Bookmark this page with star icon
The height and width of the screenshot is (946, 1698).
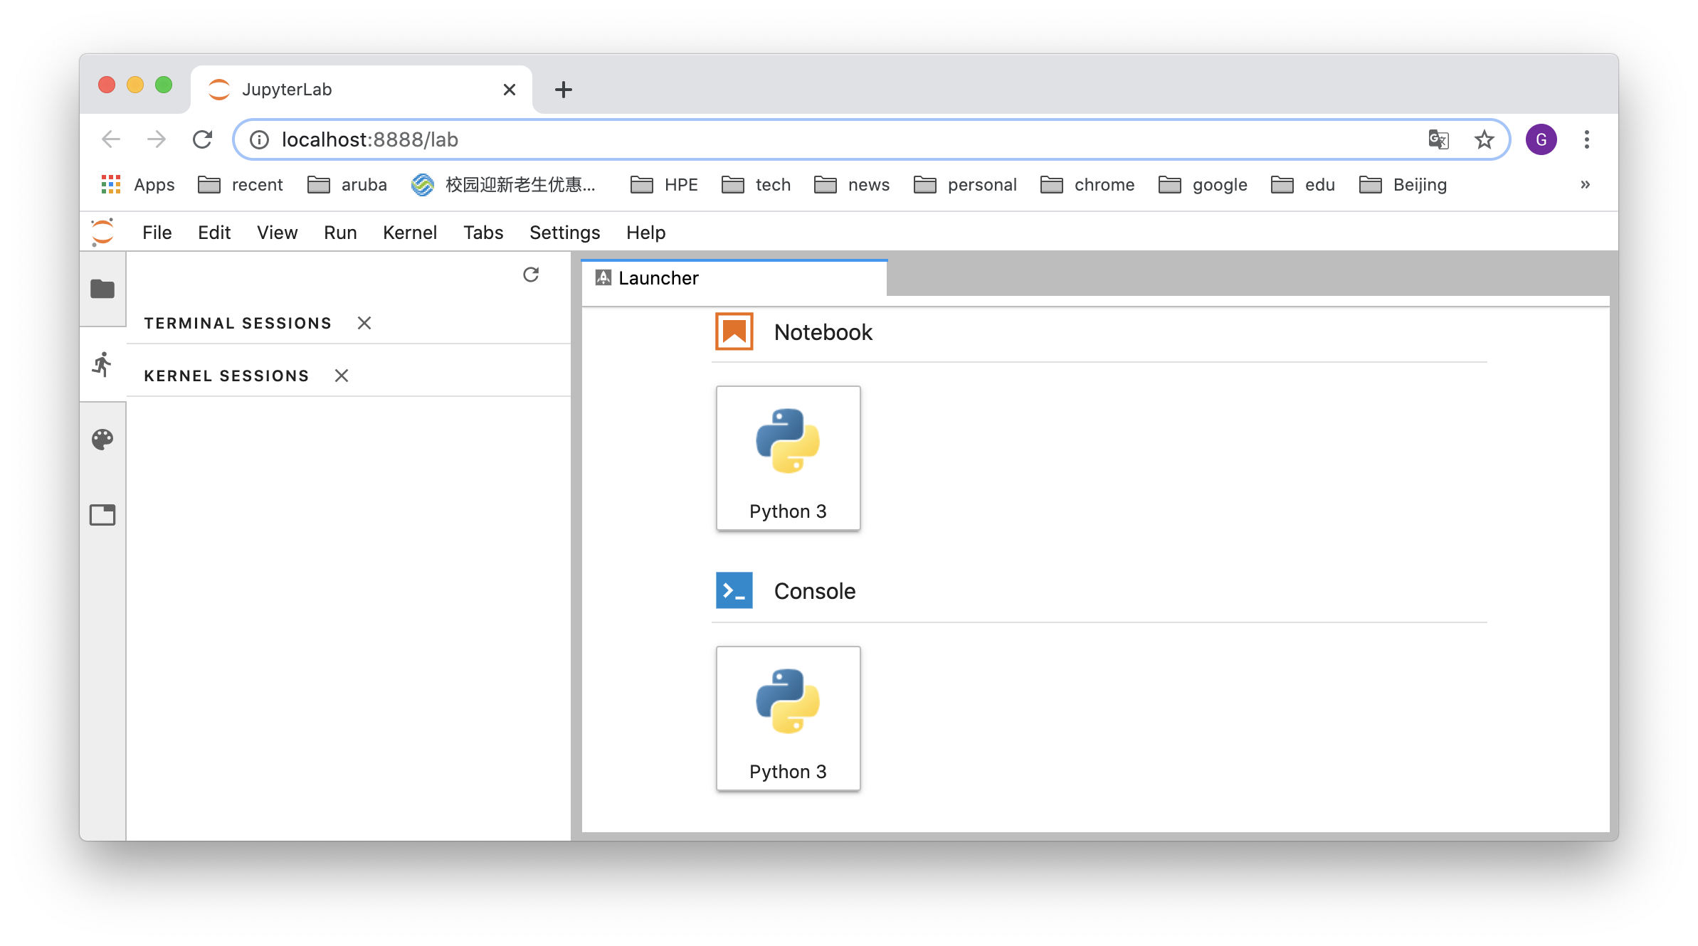pos(1484,139)
